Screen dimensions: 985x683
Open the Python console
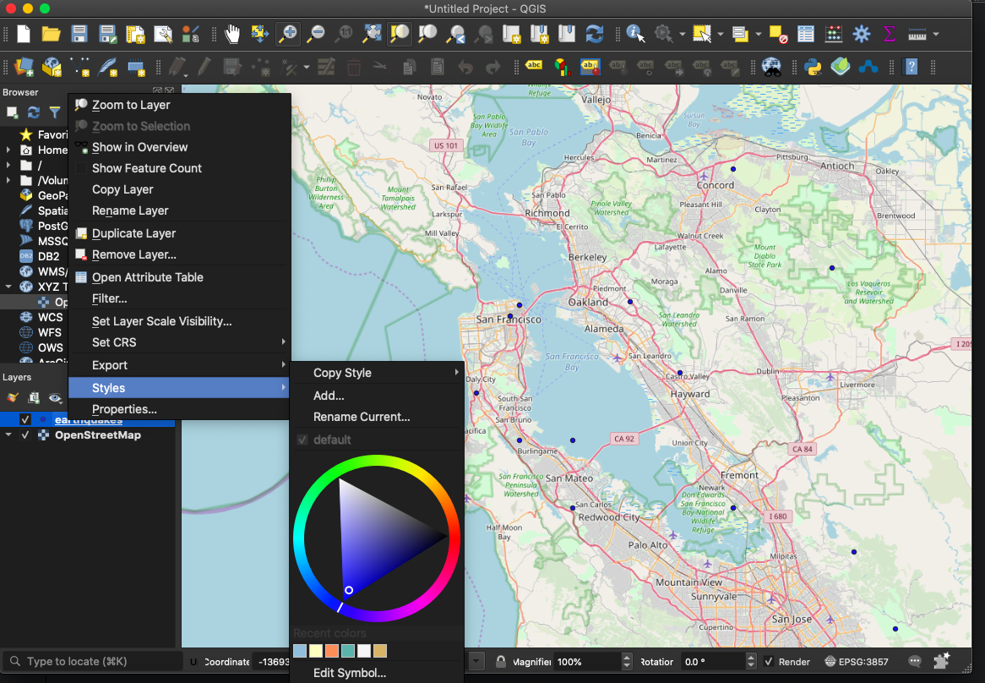pos(813,66)
